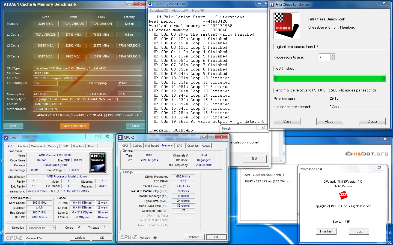393x245 pixels.
Task: Click L2 Cache Copy value 26278 MB/s
Action: tap(101, 45)
